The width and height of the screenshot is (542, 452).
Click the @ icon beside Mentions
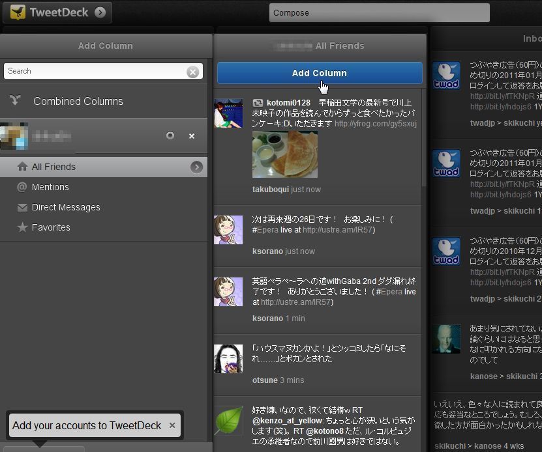[x=22, y=187]
